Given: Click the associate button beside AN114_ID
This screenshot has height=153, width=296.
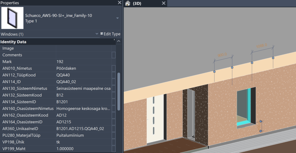Looking at the screenshot, I should click(114, 82).
